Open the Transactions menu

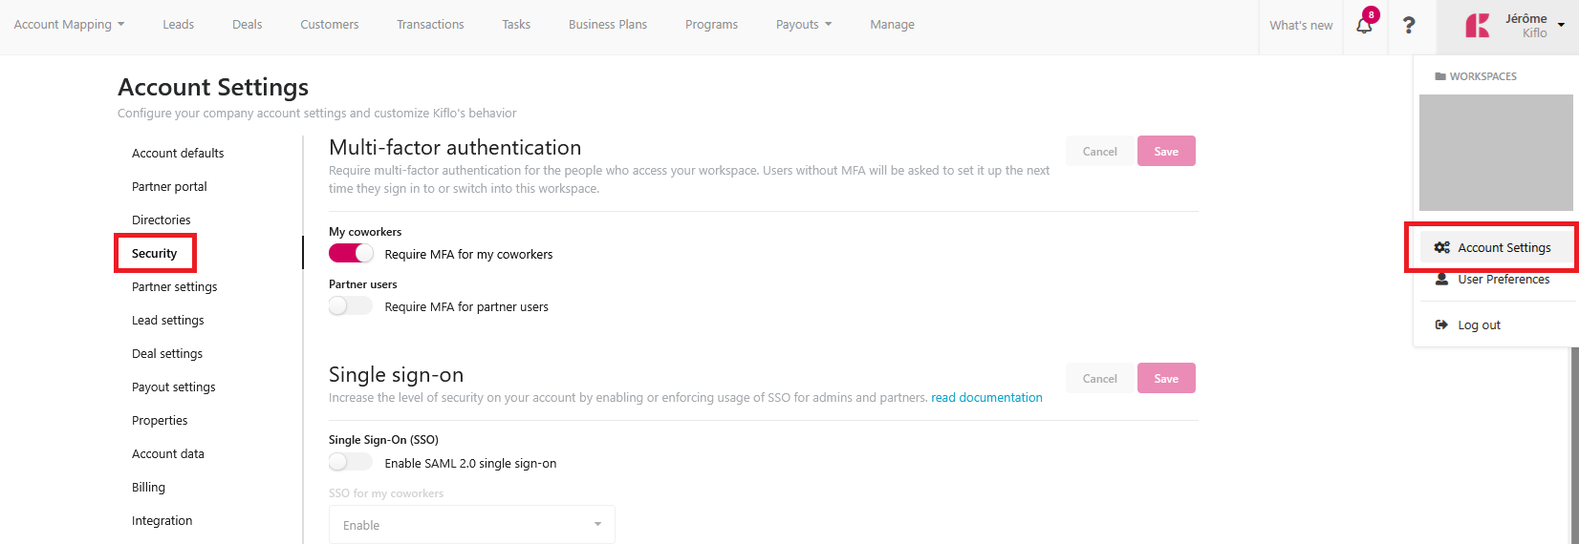430,24
